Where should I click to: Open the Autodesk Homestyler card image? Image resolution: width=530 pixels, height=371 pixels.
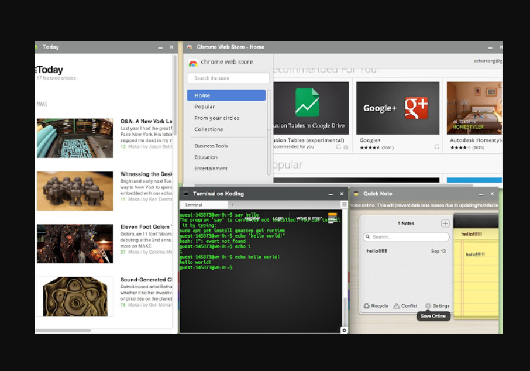(474, 108)
